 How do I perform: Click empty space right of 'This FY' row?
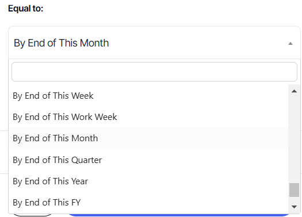pyautogui.click(x=183, y=203)
